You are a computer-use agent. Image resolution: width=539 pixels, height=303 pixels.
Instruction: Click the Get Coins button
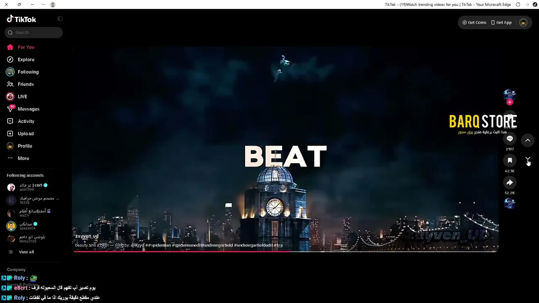pos(474,22)
